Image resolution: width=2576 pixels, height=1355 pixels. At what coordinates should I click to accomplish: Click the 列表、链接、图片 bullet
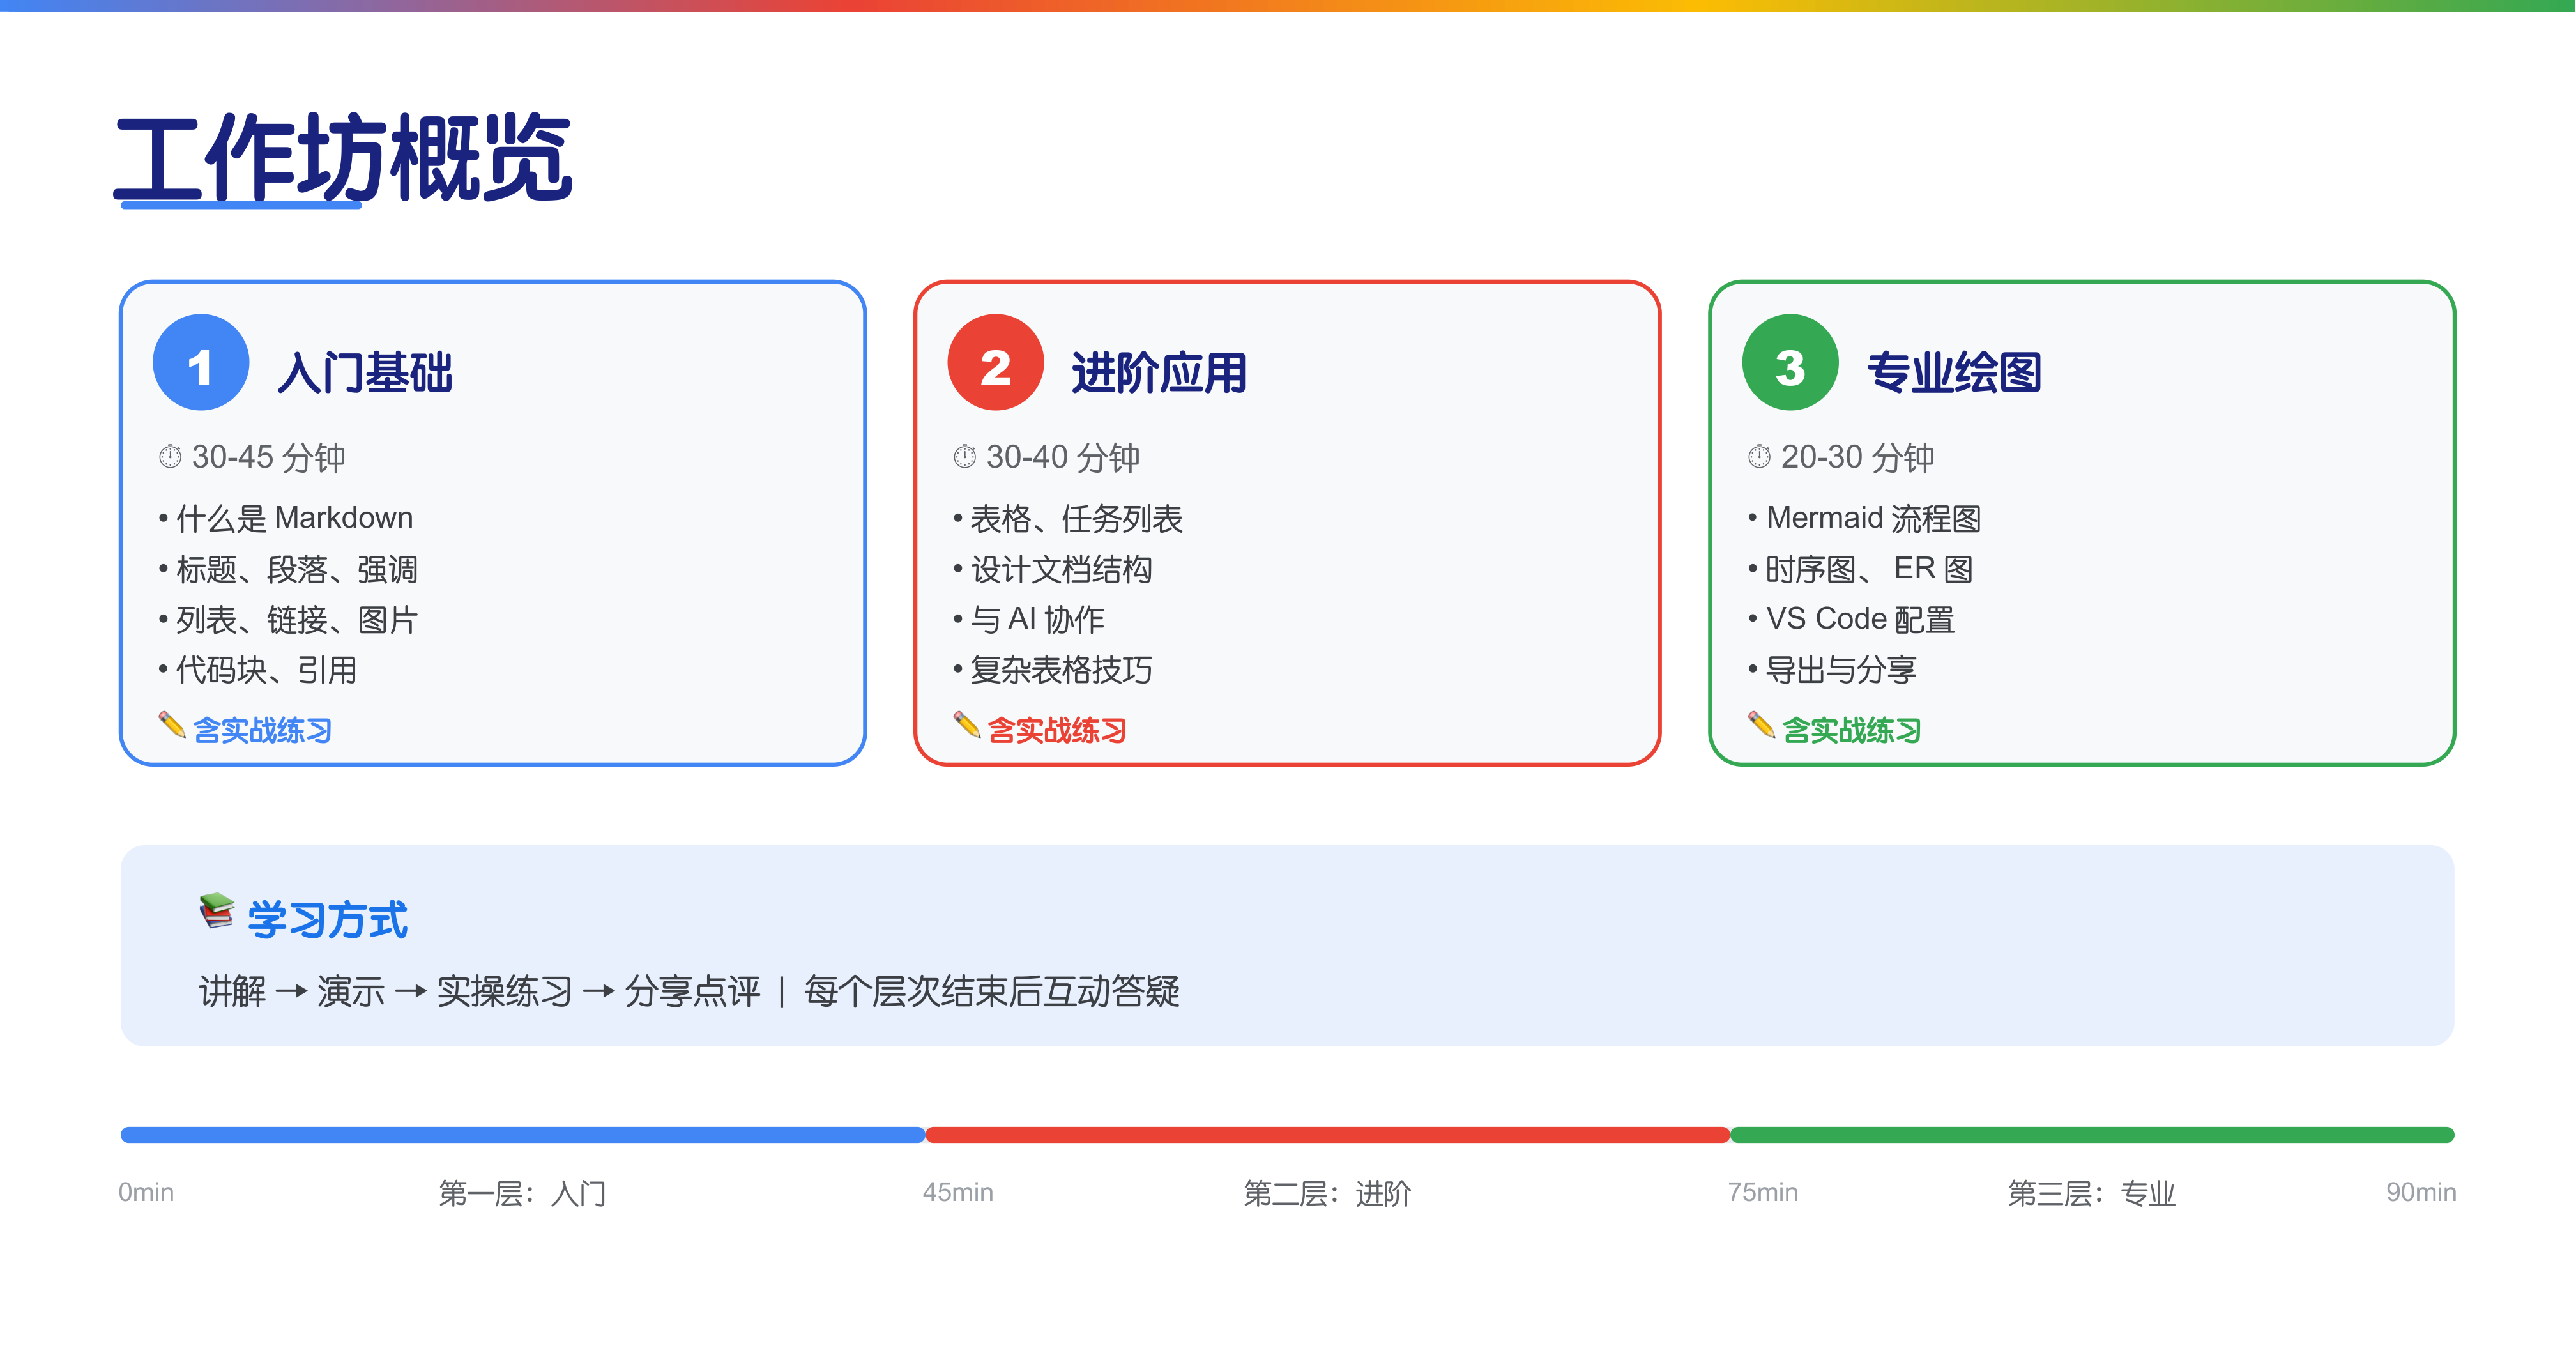click(x=288, y=620)
